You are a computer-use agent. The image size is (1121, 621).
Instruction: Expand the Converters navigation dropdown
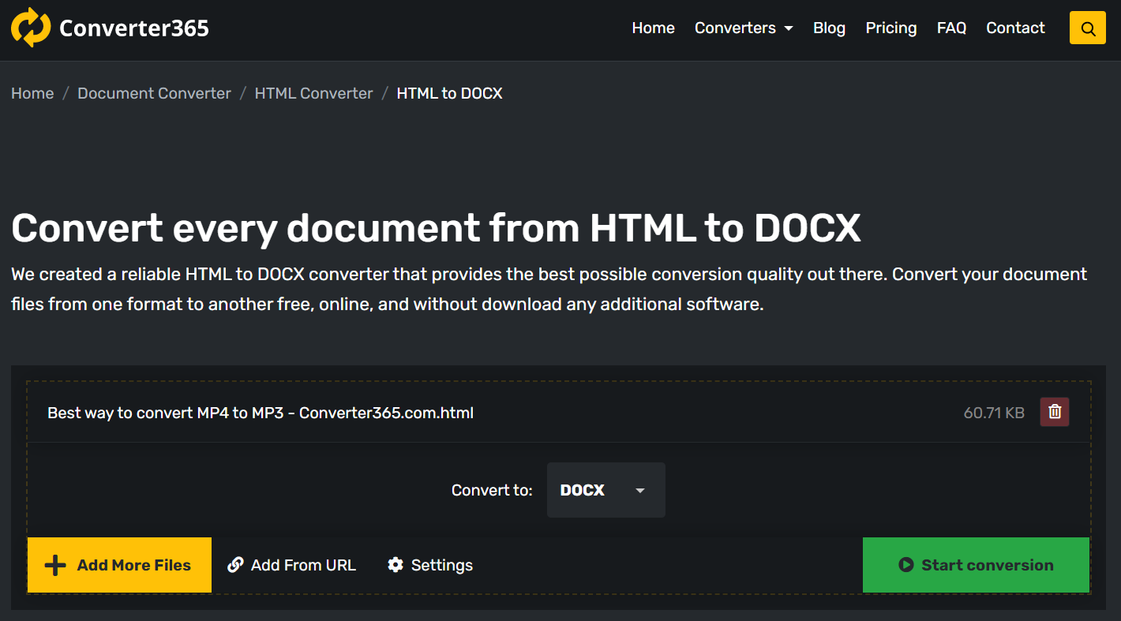(x=743, y=28)
